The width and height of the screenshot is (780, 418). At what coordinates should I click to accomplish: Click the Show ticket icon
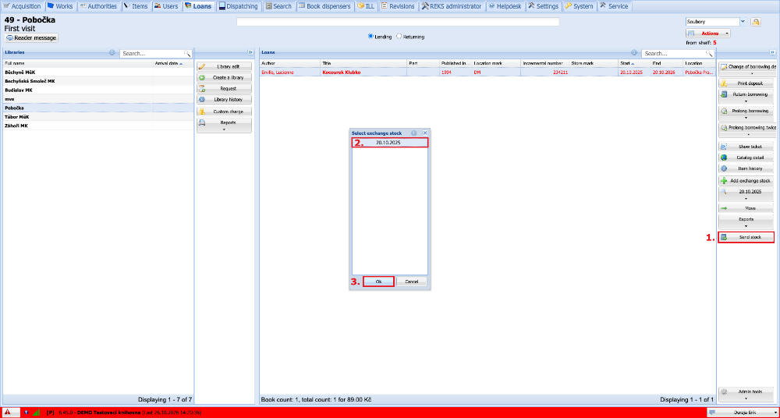point(724,147)
